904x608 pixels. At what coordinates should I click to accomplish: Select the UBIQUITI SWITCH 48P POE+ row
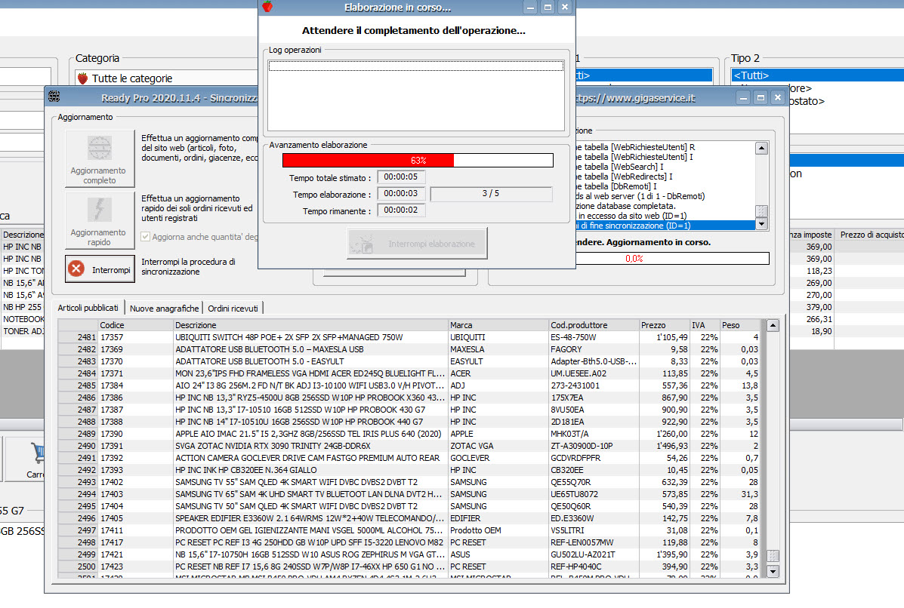point(409,337)
